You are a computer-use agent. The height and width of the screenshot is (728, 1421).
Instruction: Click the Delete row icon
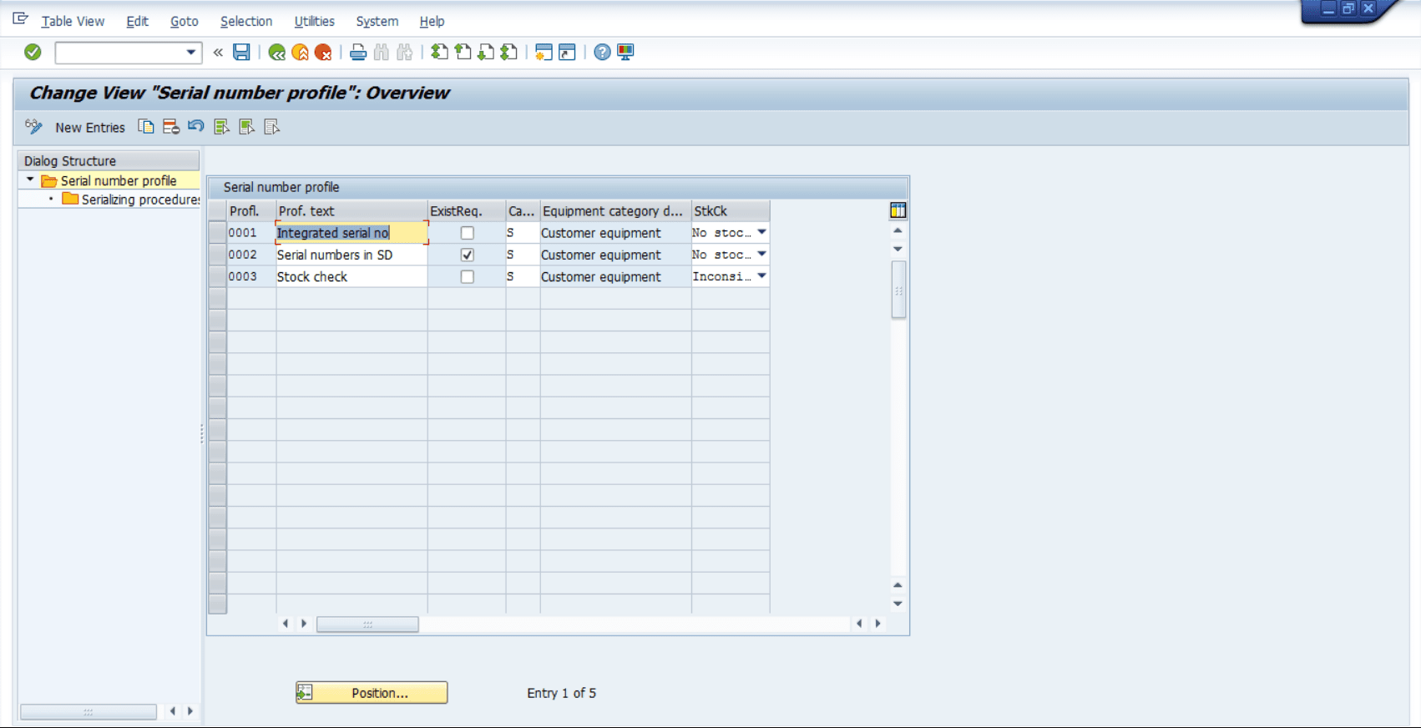click(171, 127)
